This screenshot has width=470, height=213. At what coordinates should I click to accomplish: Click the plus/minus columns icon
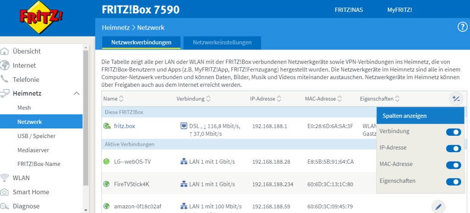(x=456, y=99)
